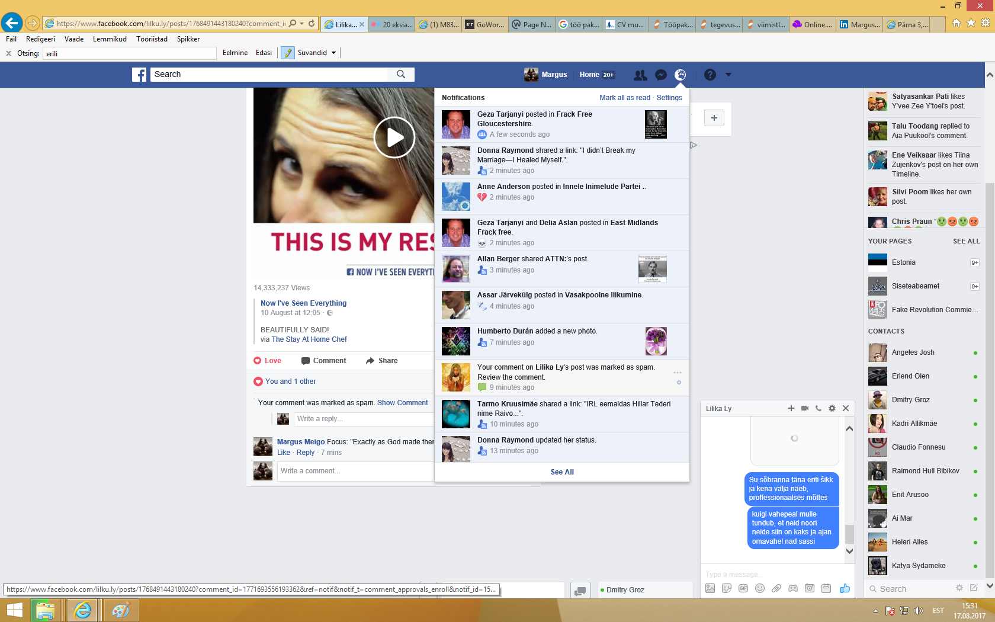
Task: Open the Facebook account dropdown arrow
Action: point(728,75)
